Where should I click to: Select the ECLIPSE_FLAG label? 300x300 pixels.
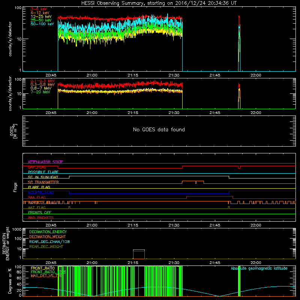41,192
